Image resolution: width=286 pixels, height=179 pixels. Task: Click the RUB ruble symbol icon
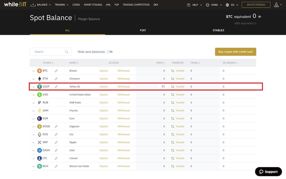40,103
